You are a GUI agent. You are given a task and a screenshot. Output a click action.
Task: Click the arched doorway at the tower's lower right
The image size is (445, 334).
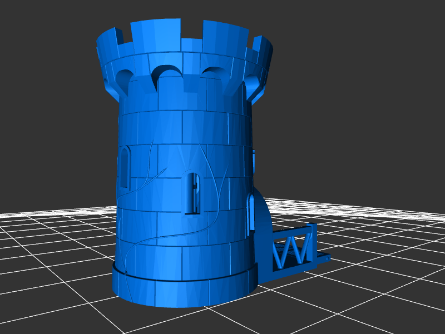pos(257,220)
